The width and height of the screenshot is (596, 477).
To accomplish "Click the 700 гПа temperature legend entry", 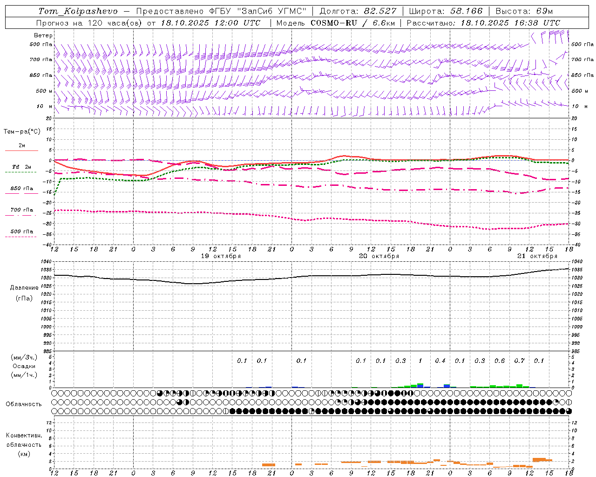I will [x=22, y=210].
